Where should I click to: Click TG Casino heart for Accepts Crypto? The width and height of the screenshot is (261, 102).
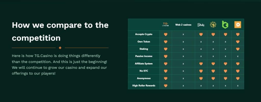(x=165, y=35)
